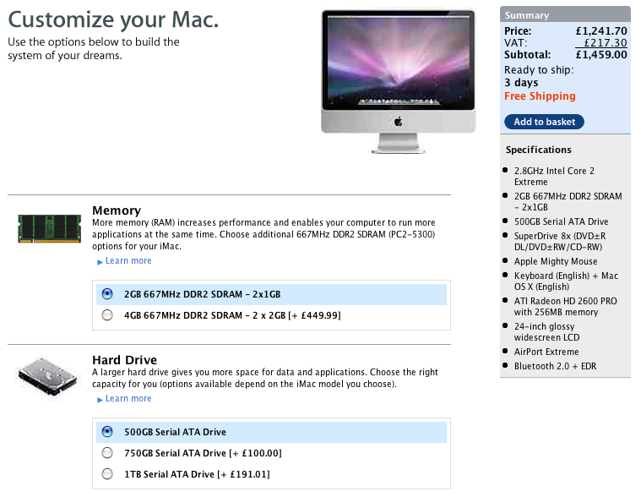Click '500GB Serial ATA Drive' in Specifications list
The height and width of the screenshot is (497, 641).
562,221
